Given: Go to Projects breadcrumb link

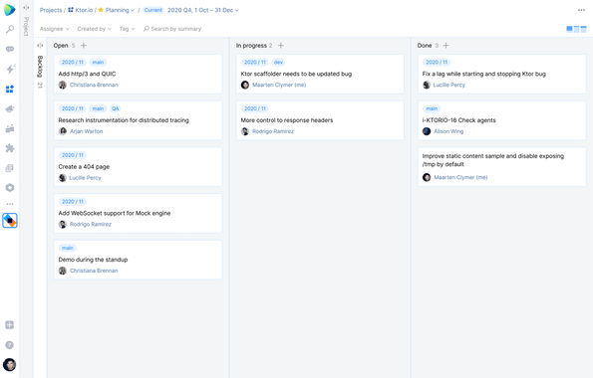Looking at the screenshot, I should [x=51, y=10].
